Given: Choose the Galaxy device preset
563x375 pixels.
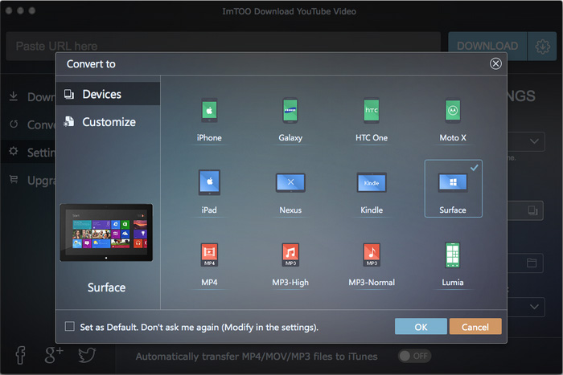Looking at the screenshot, I should (x=290, y=120).
